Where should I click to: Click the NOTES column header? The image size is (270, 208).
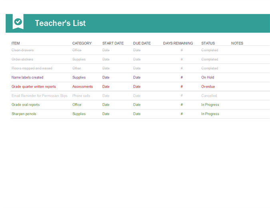click(x=237, y=43)
